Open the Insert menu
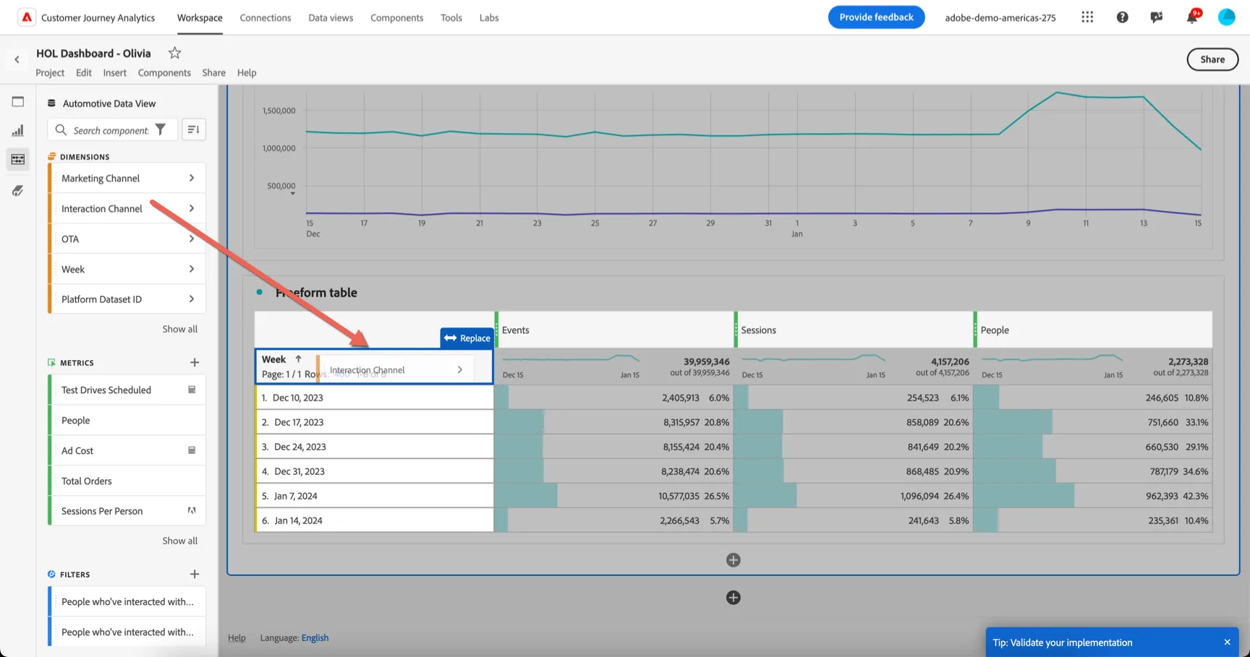Image resolution: width=1250 pixels, height=657 pixels. pyautogui.click(x=114, y=72)
